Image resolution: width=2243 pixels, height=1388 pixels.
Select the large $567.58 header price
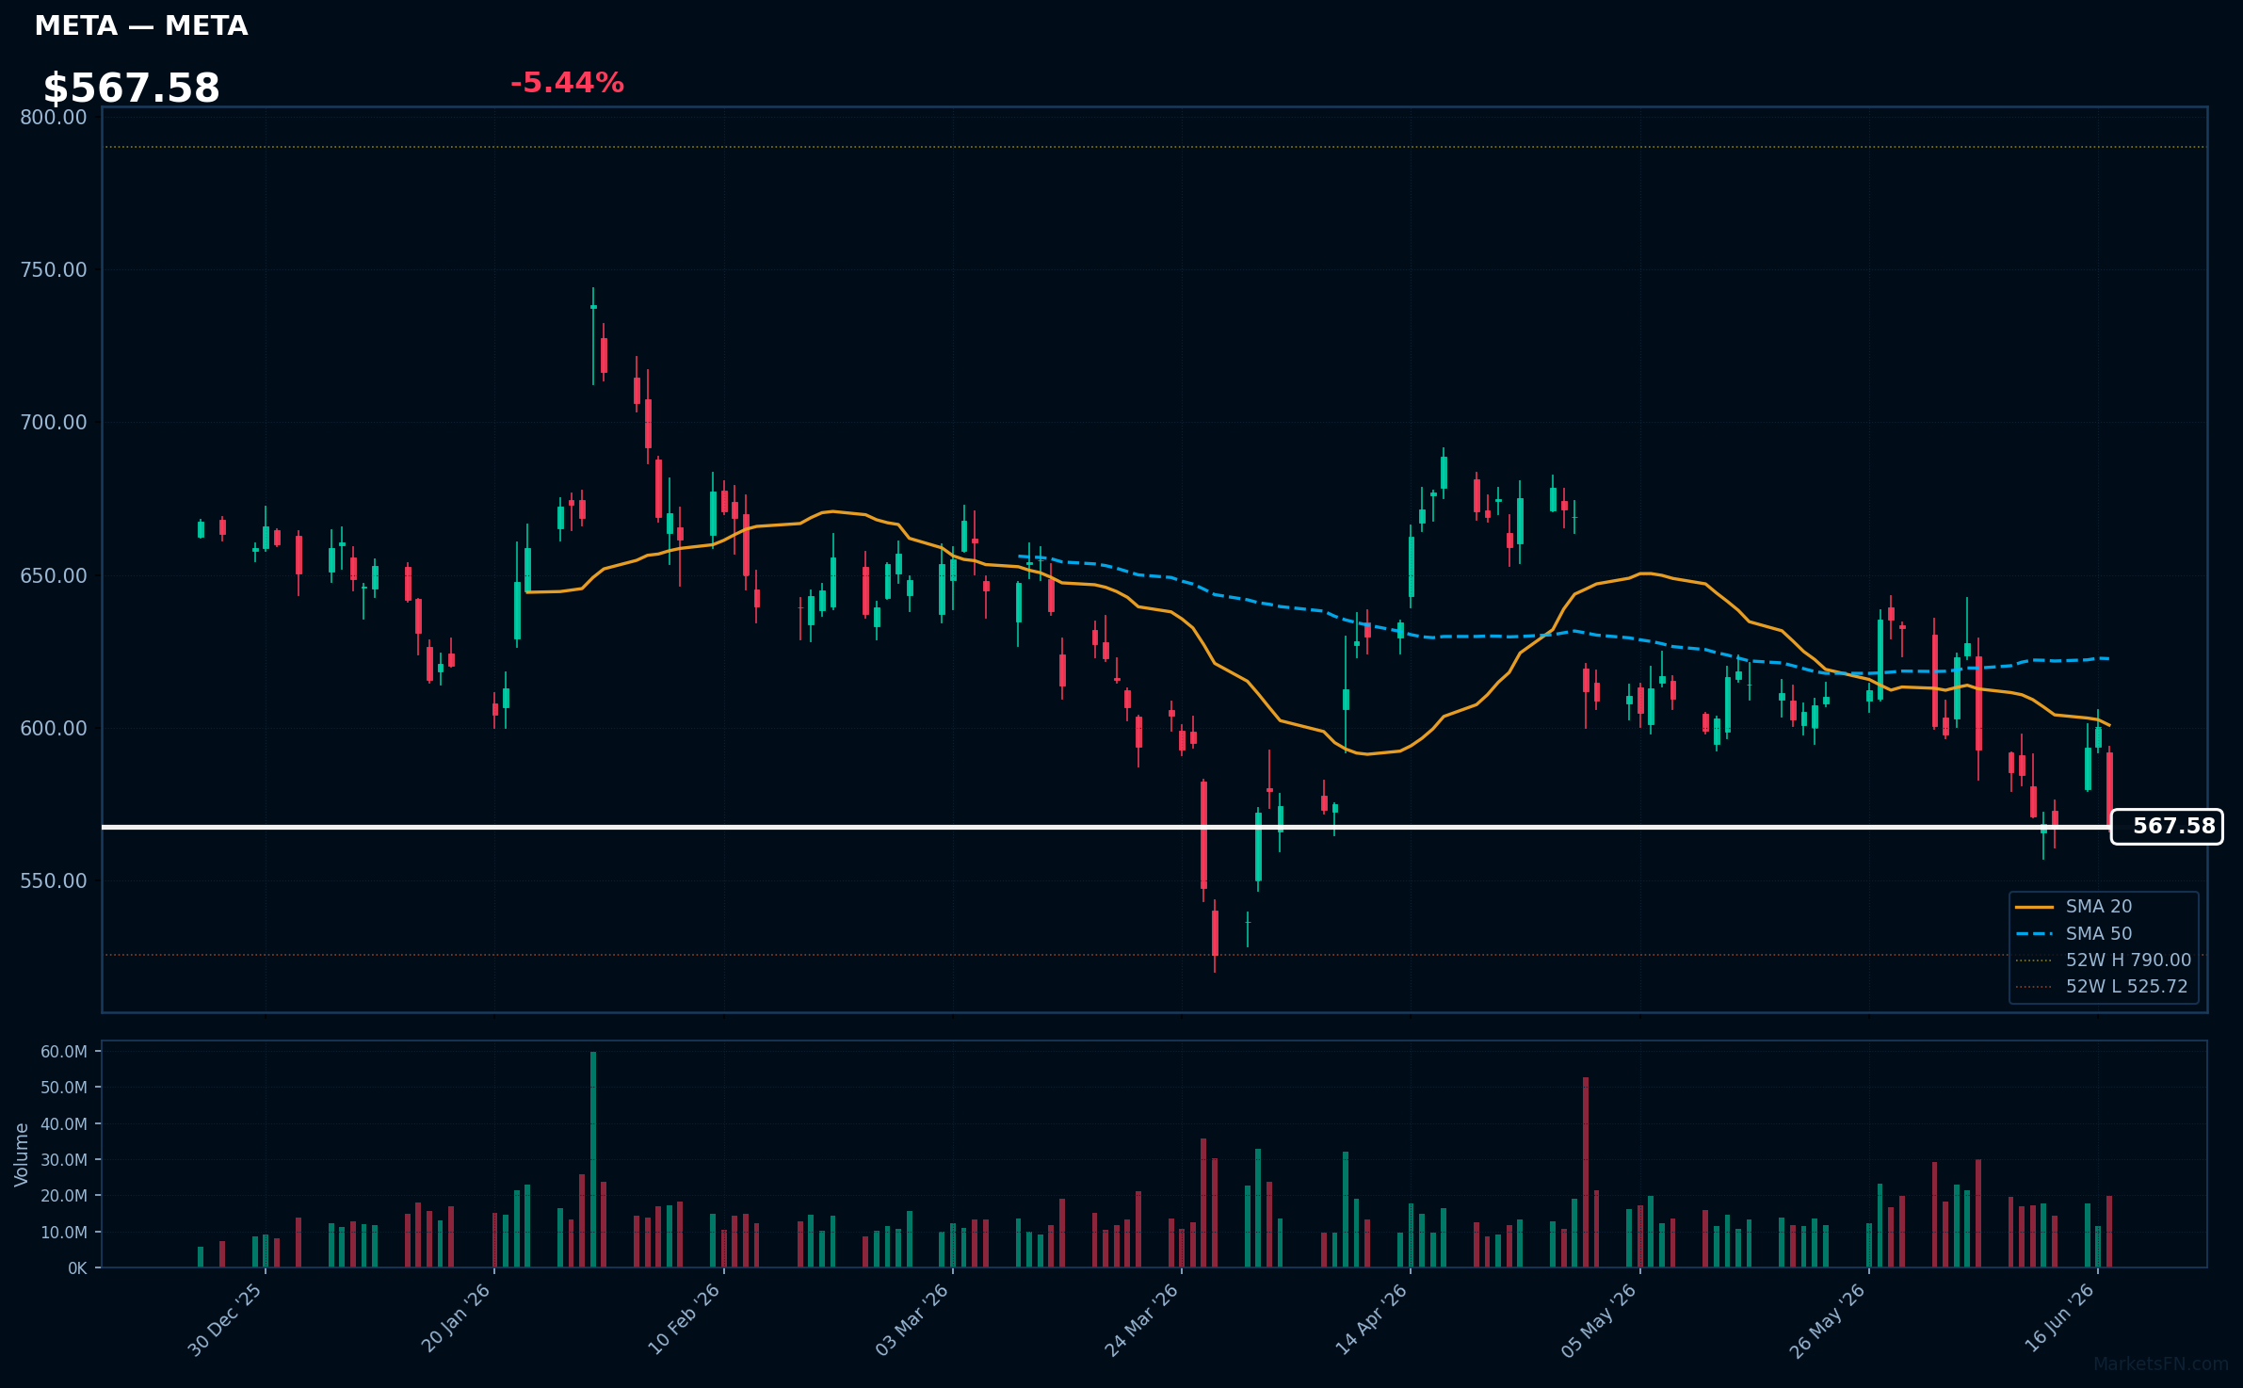click(132, 89)
